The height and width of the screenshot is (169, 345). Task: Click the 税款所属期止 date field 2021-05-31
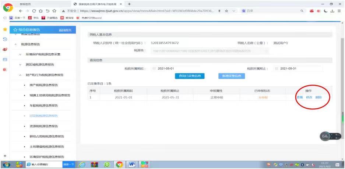pos(298,68)
